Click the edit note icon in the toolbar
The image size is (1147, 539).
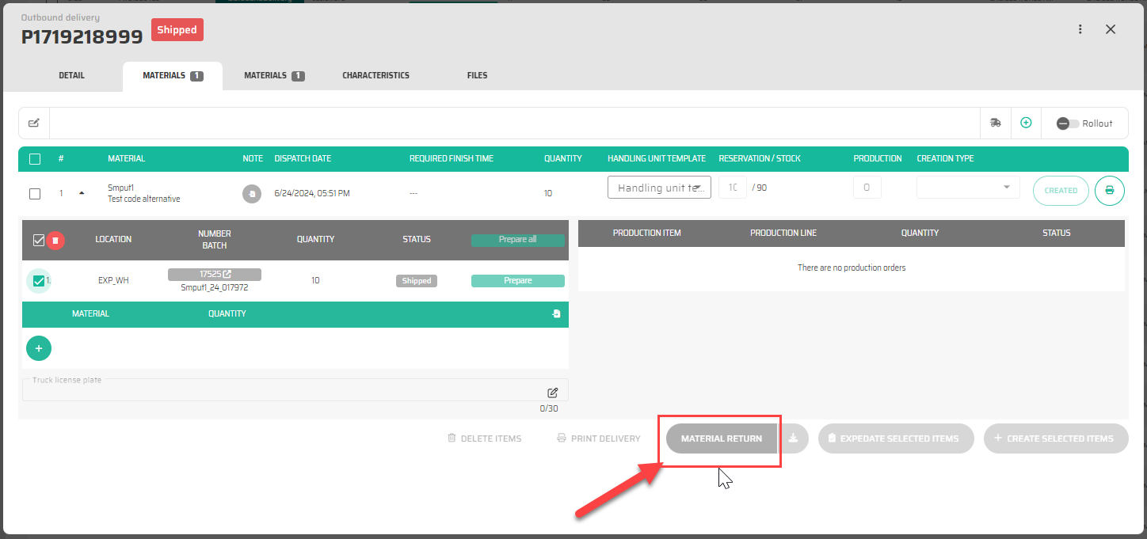[34, 123]
